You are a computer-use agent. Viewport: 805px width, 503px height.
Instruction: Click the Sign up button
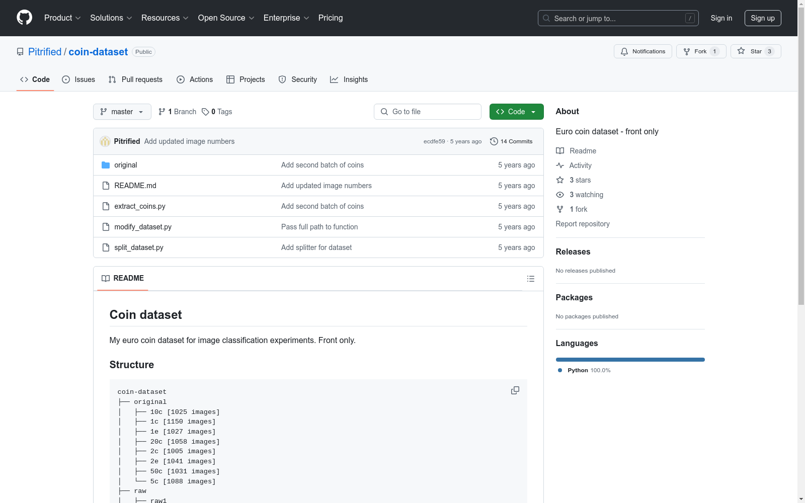tap(763, 18)
